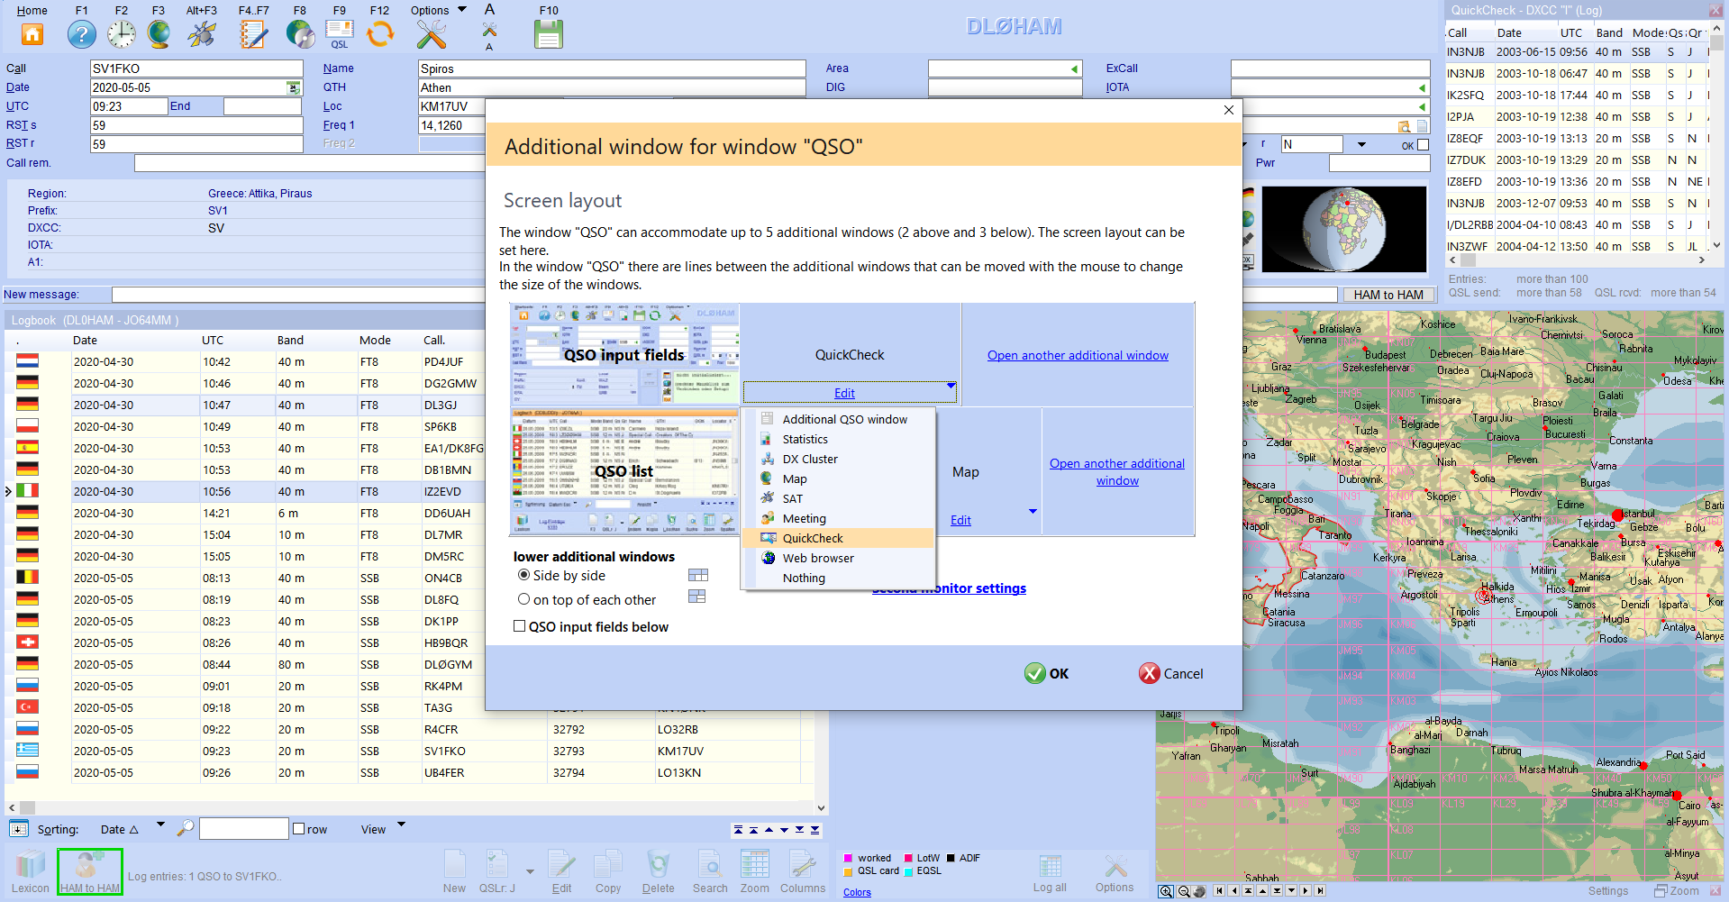
Task: Click the orange QSL card color swatch
Action: click(x=849, y=870)
